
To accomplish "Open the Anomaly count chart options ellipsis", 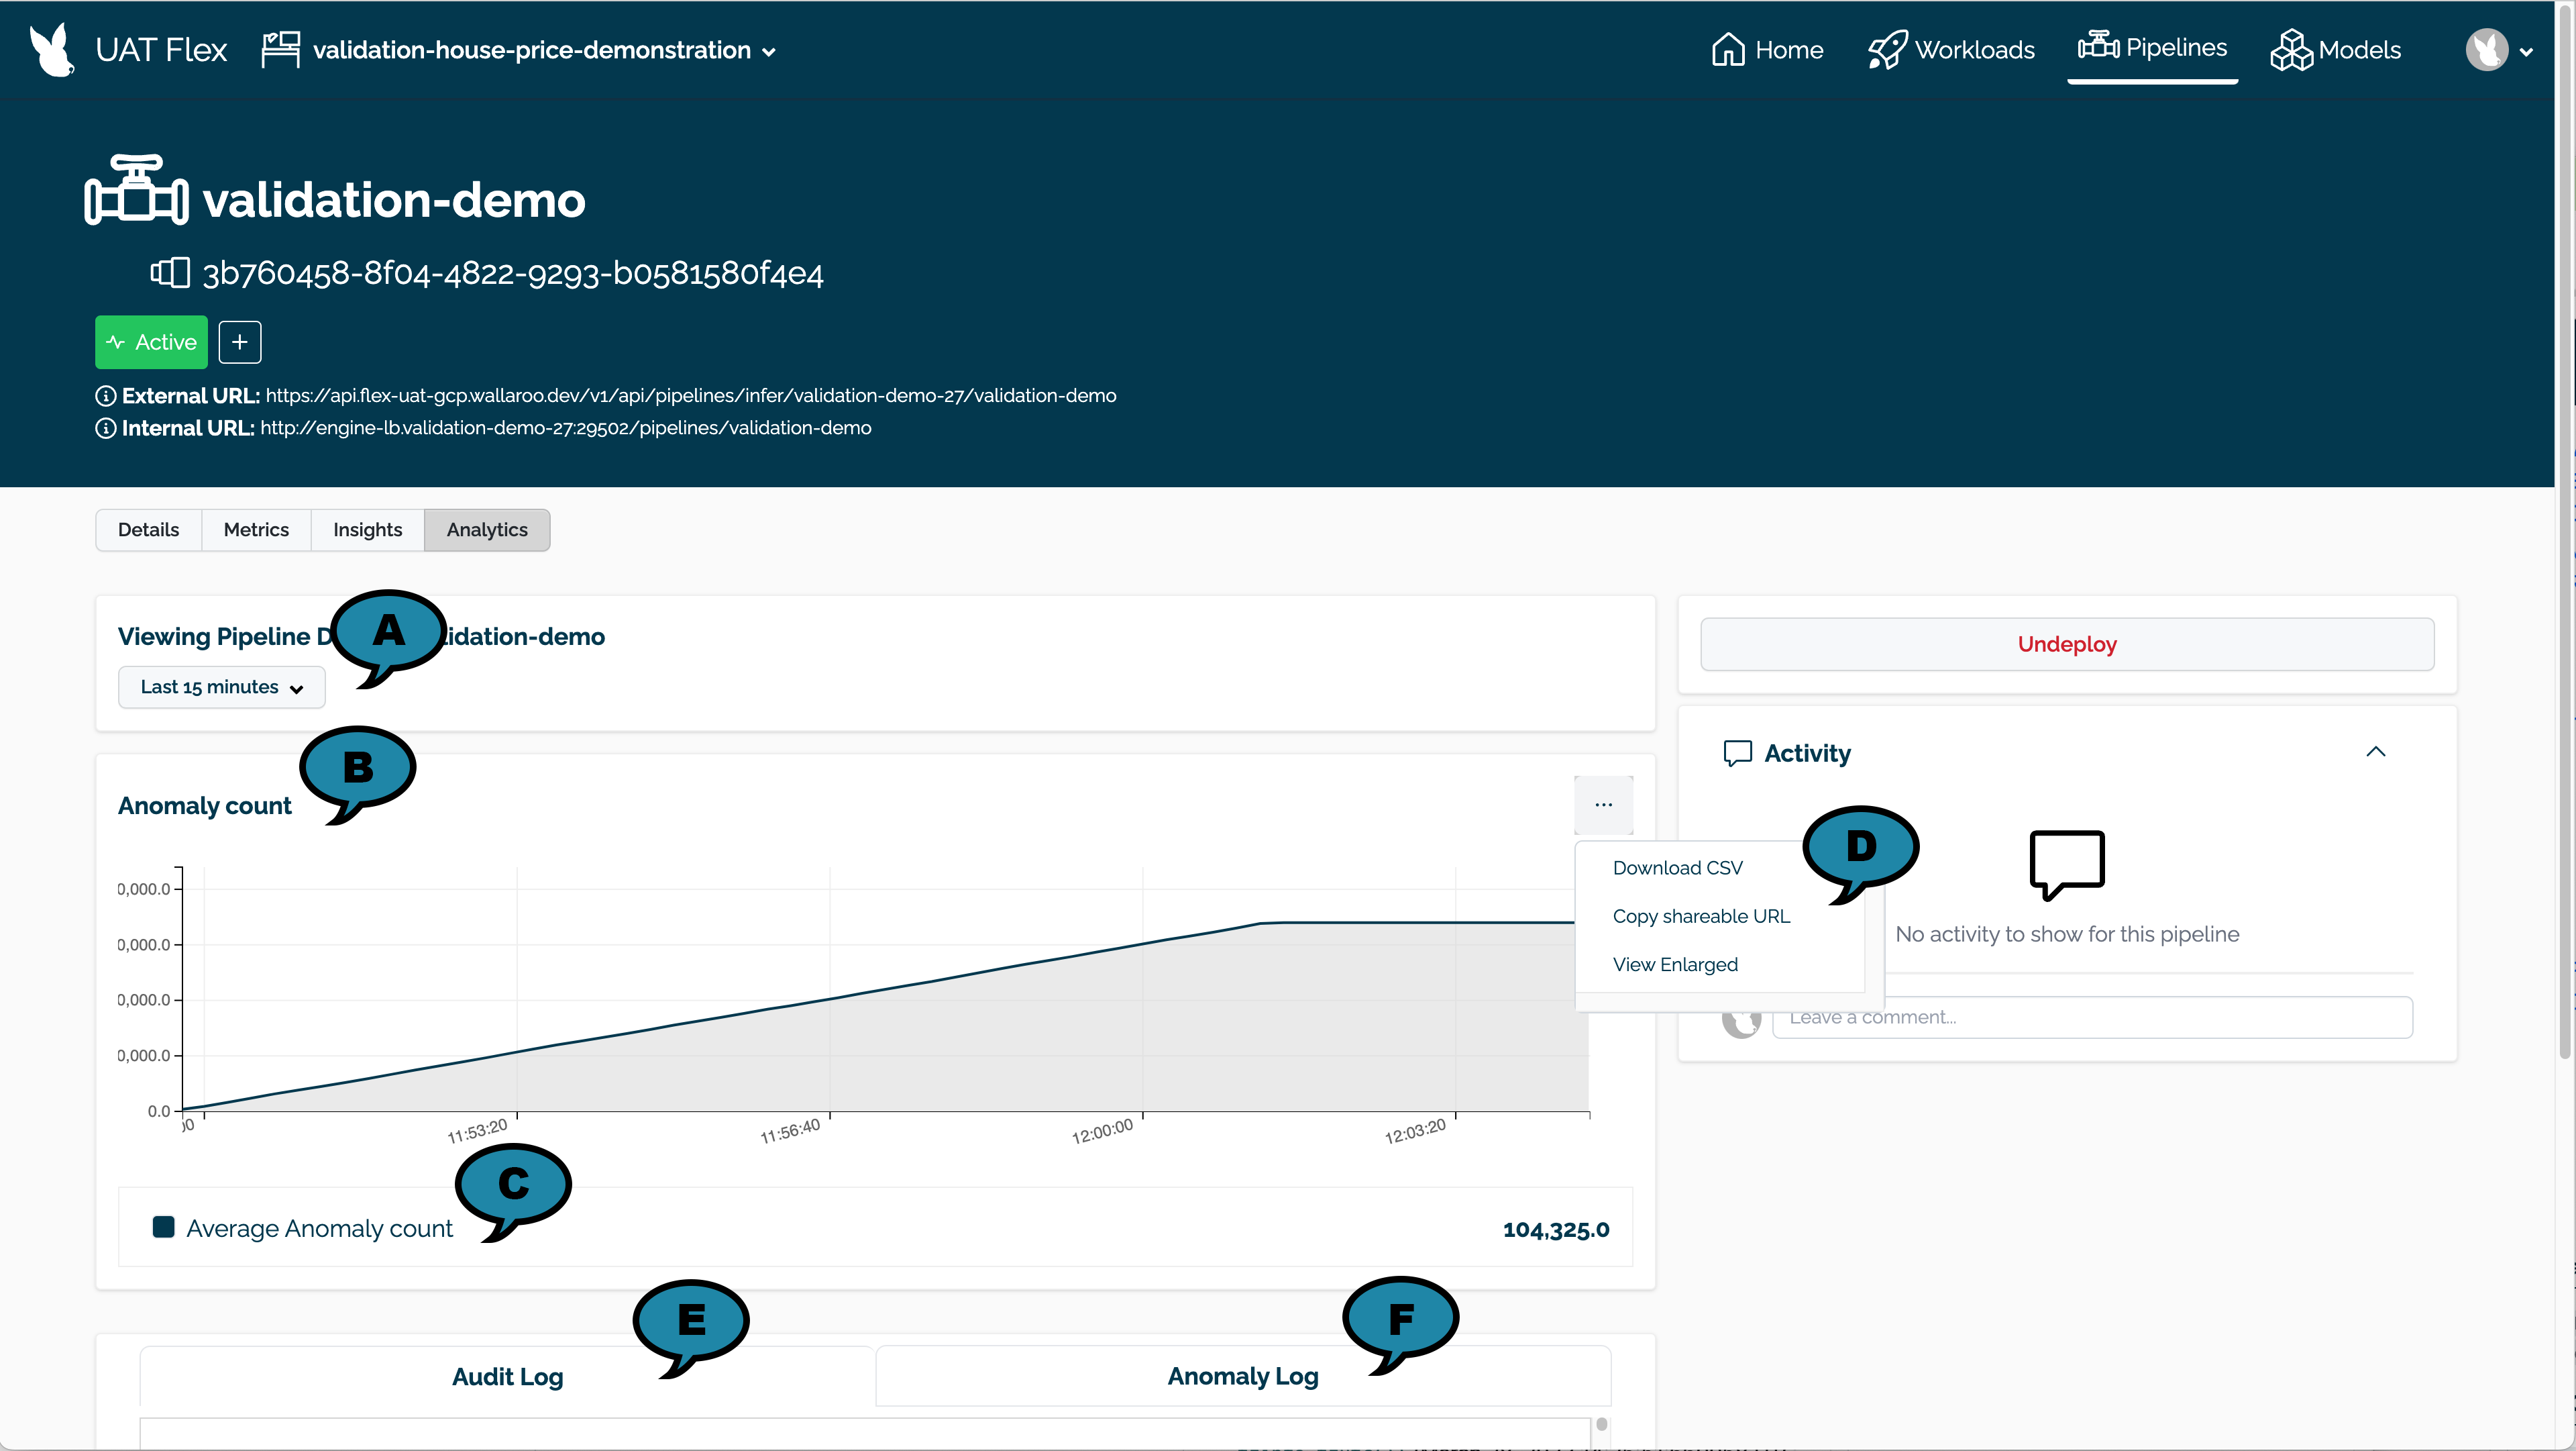I will tap(1604, 805).
